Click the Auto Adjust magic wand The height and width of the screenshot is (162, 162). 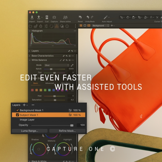pyautogui.click(x=106, y=17)
